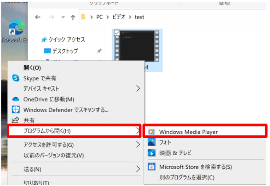Open デスクトップ in navigation pane
Image resolution: width=270 pixels, height=186 pixels.
pyautogui.click(x=65, y=51)
